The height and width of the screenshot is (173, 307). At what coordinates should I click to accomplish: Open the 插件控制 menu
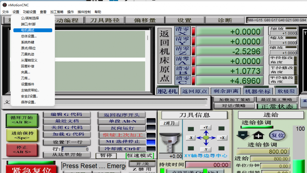tap(84, 12)
